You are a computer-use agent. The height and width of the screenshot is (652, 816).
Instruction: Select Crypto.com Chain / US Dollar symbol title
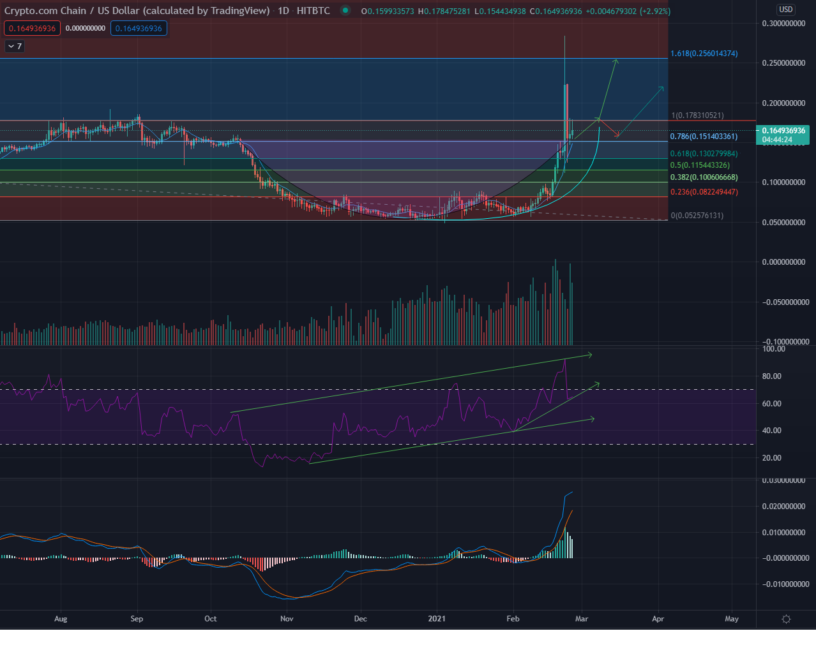[x=137, y=11]
